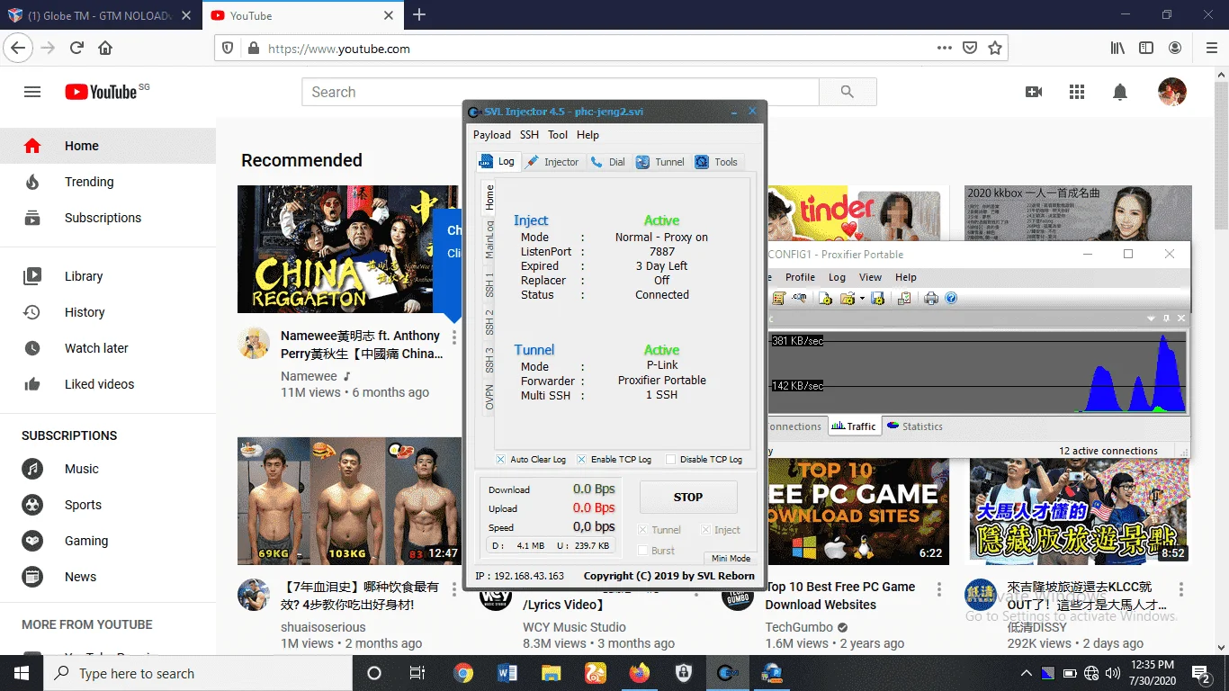Viewport: 1229px width, 691px height.
Task: Open the YouTube hamburger guide menu
Action: point(32,92)
